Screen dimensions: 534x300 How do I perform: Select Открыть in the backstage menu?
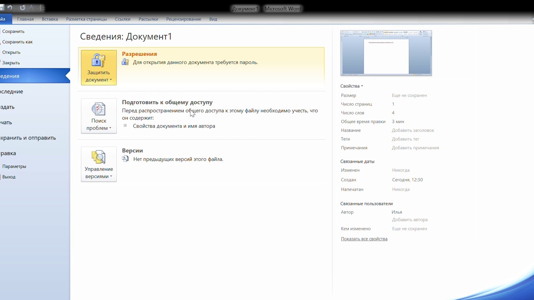(x=11, y=52)
